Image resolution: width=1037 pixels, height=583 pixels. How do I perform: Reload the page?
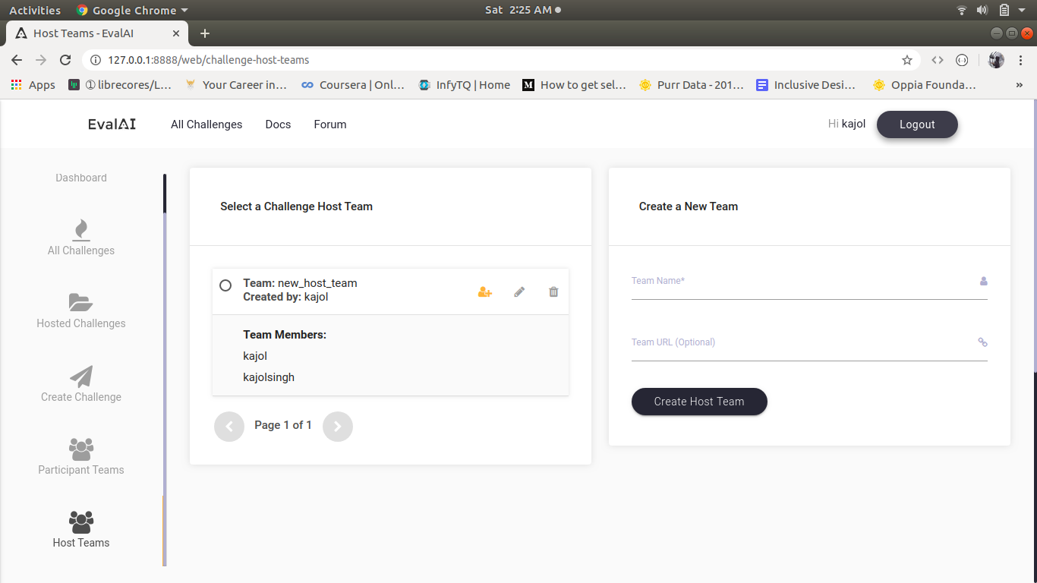pyautogui.click(x=65, y=60)
